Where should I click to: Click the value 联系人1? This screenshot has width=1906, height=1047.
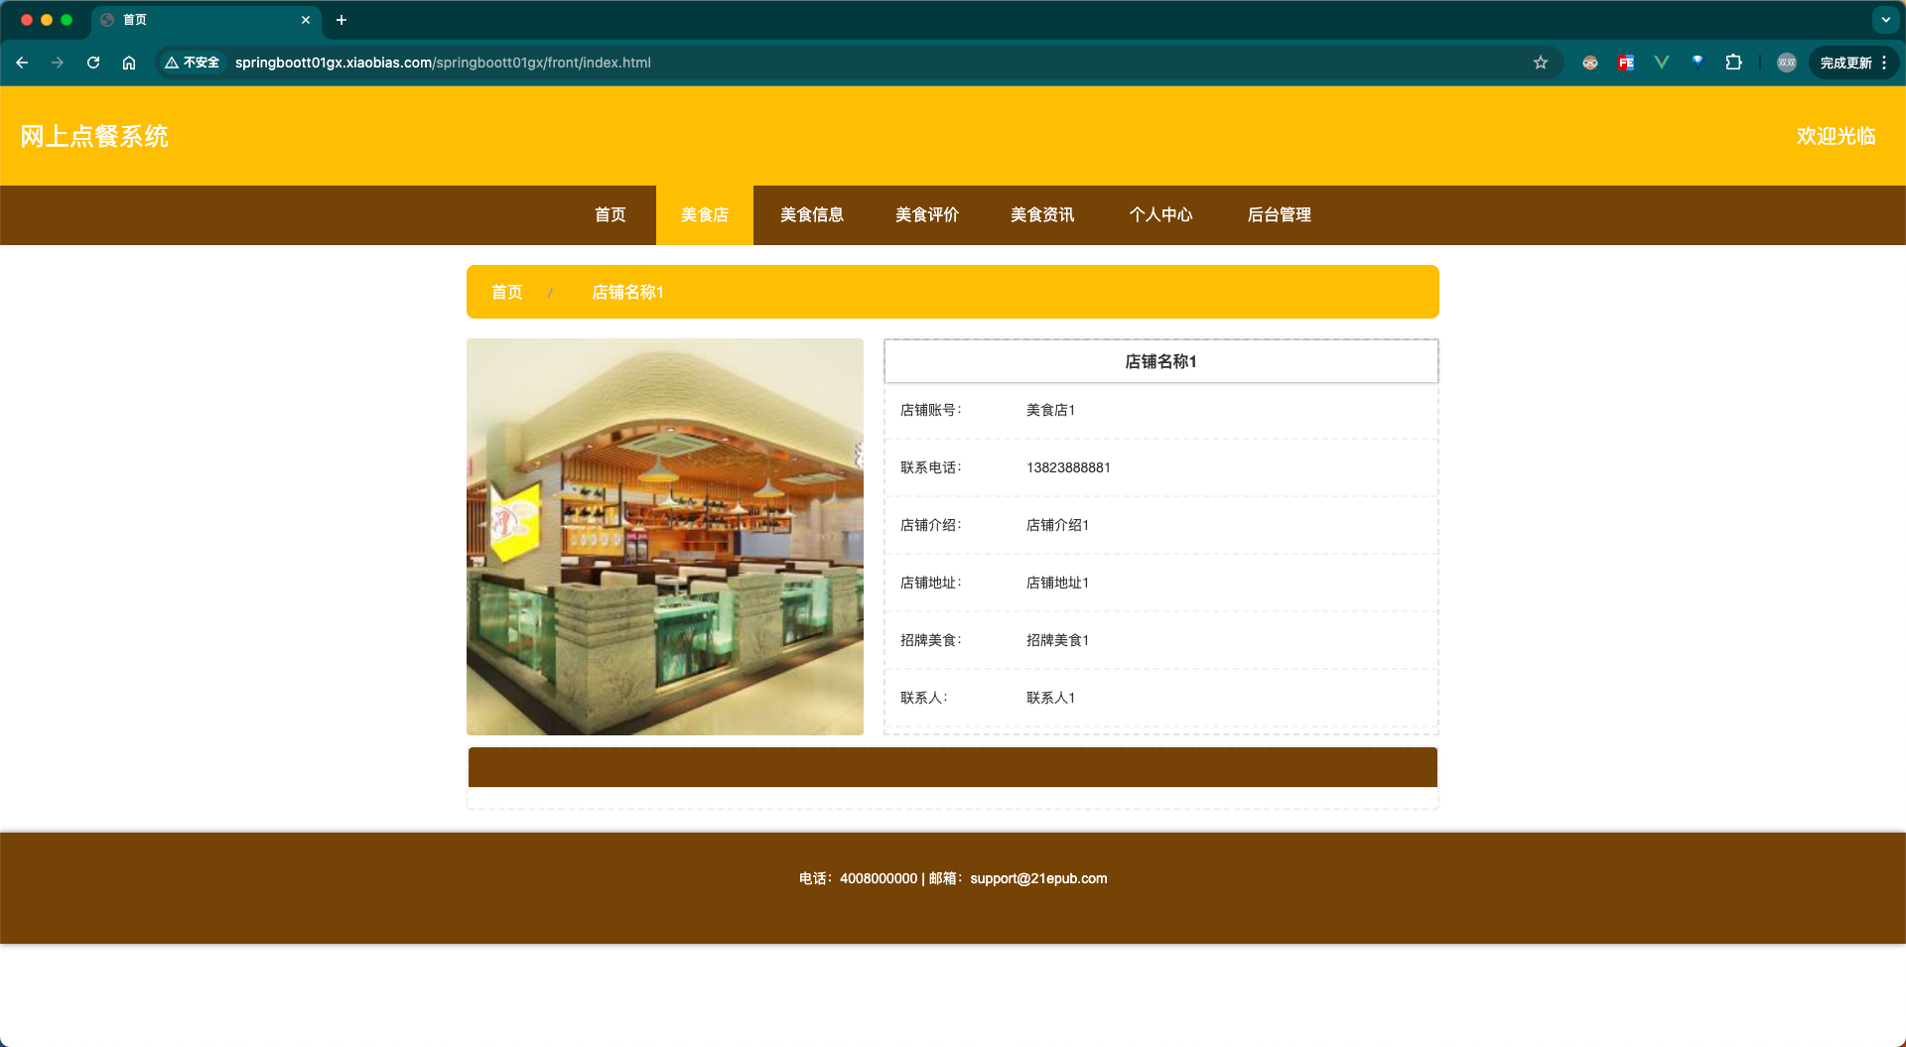point(1050,698)
